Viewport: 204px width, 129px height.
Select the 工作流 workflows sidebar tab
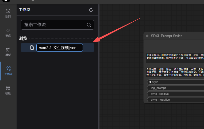coord(8,71)
